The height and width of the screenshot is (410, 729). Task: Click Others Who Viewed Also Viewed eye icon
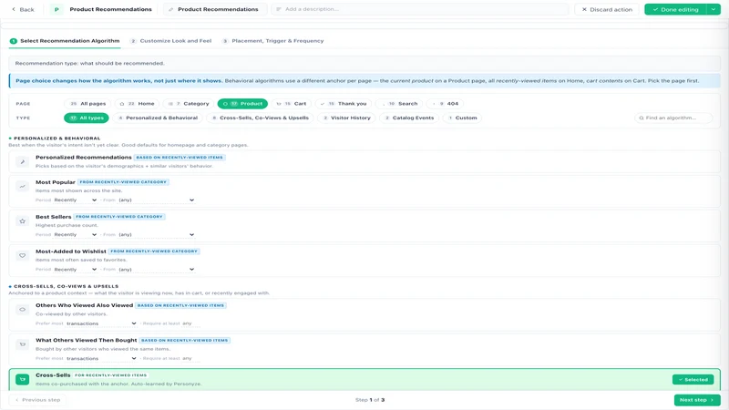22,310
